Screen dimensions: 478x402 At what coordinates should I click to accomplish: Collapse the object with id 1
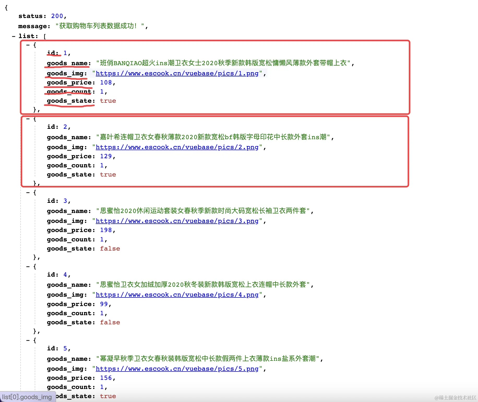(28, 45)
